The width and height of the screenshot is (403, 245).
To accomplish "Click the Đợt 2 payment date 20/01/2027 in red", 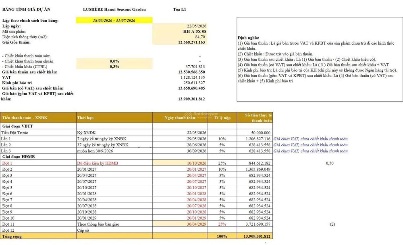I will pyautogui.click(x=197, y=169).
